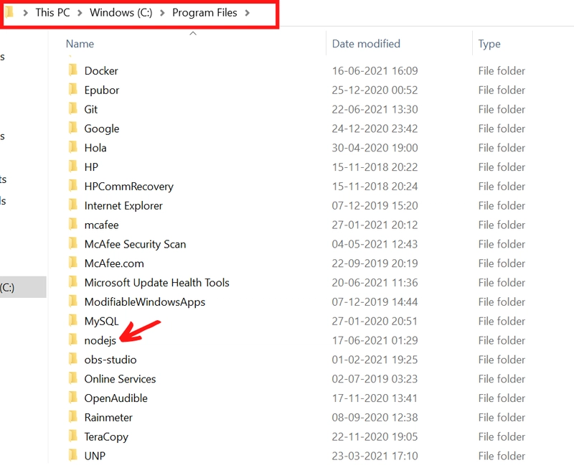574x473 pixels.
Task: Select the Hola folder icon
Action: (73, 147)
